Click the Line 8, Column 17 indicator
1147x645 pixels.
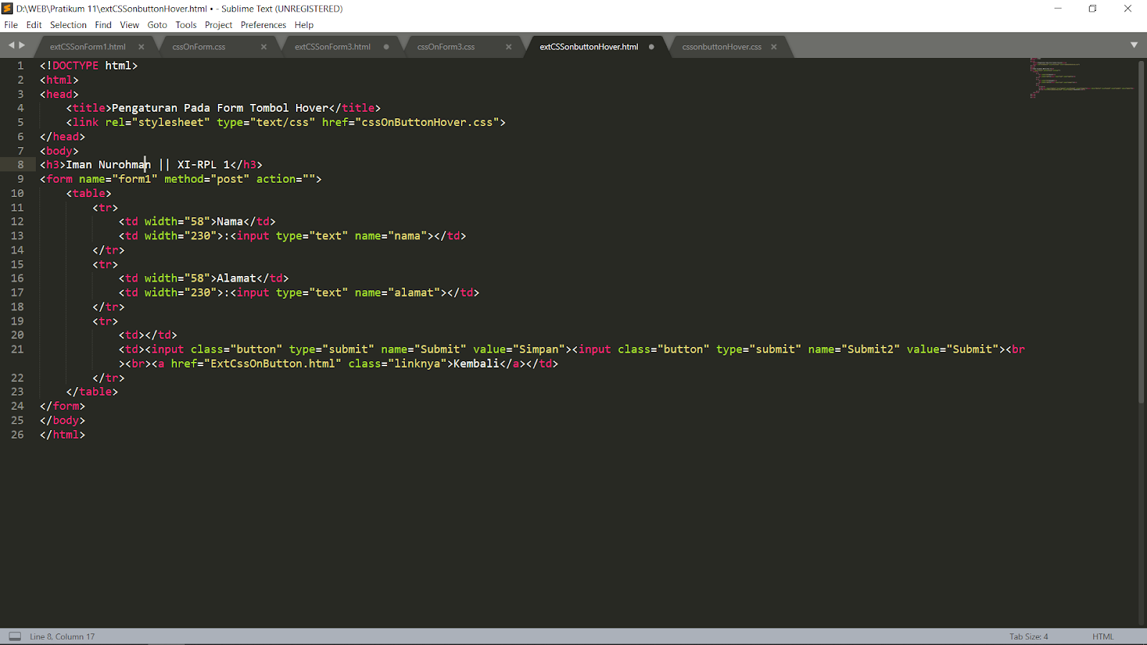coord(61,636)
